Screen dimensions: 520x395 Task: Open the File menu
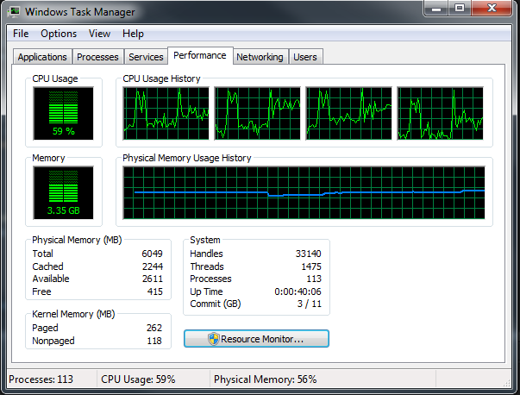coord(21,34)
